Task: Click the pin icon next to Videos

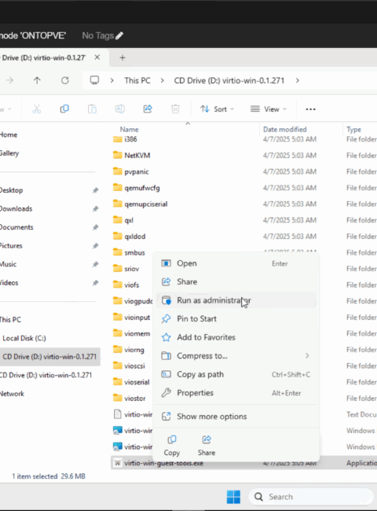Action: pyautogui.click(x=95, y=283)
